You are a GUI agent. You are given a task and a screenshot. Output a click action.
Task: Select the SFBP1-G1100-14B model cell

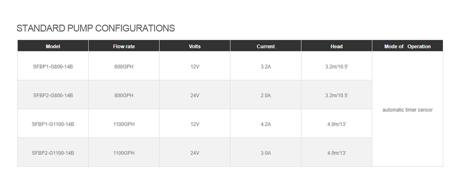tap(53, 124)
